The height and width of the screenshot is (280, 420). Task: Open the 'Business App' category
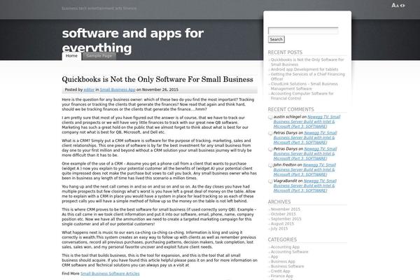click(283, 262)
